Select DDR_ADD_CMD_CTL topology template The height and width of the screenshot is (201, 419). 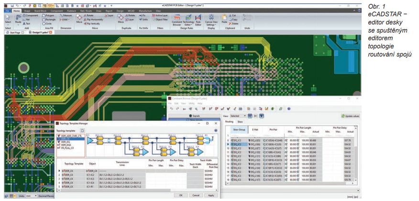point(69,136)
